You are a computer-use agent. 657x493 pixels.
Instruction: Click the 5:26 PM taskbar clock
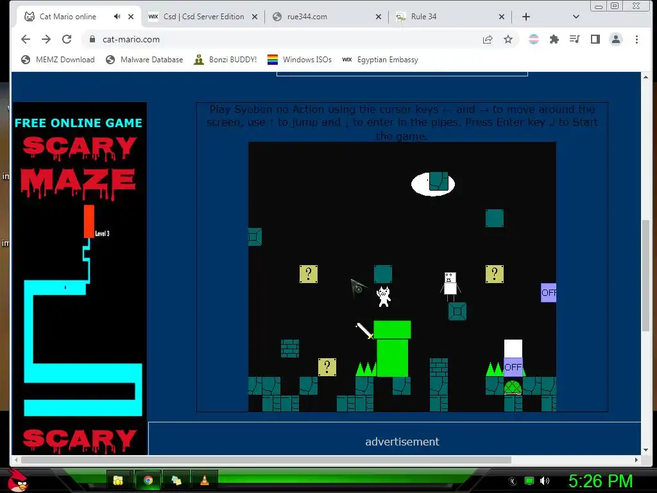pos(601,481)
